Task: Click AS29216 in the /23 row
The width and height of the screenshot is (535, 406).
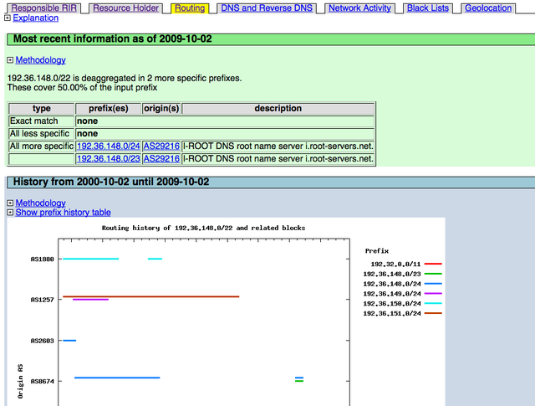Action: point(161,159)
